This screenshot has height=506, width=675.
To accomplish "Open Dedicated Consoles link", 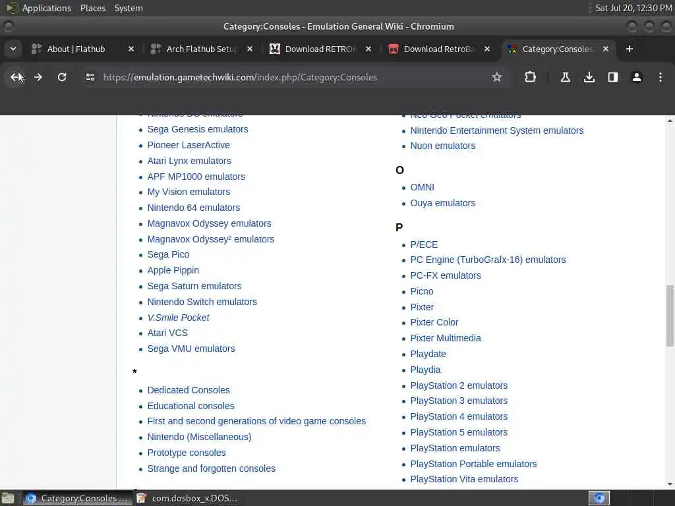I will click(189, 390).
